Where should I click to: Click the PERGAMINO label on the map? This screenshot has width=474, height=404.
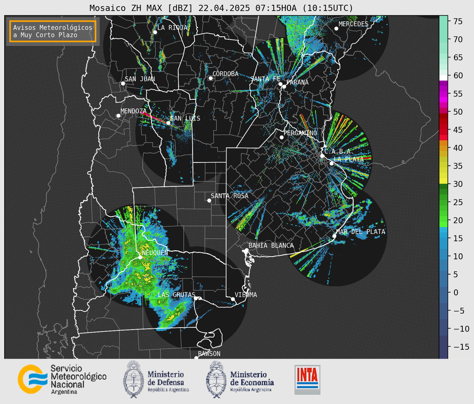[x=300, y=133]
